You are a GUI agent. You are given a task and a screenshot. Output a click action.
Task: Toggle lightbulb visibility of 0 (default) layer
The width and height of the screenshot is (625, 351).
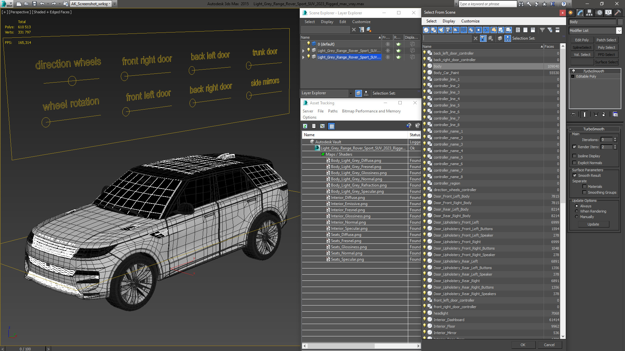[x=309, y=44]
